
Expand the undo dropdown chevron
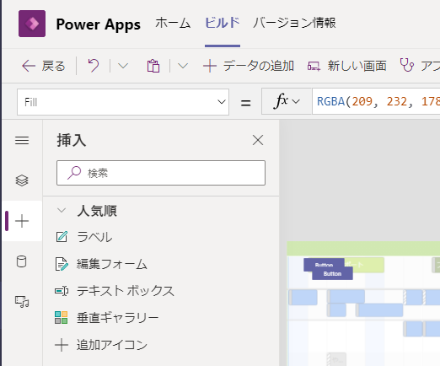pyautogui.click(x=123, y=66)
